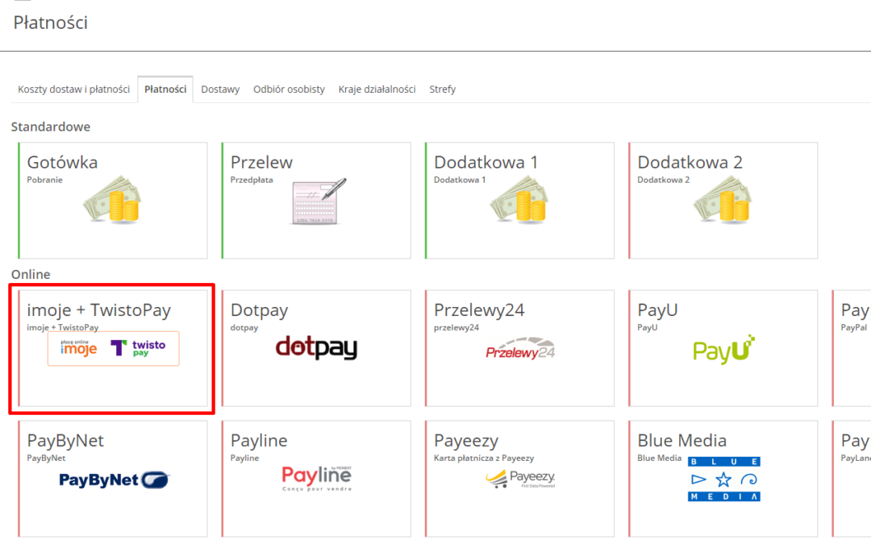Click the 'Pobranie' subtitle under Gotówka
Screen dimensions: 871x544
tap(44, 180)
